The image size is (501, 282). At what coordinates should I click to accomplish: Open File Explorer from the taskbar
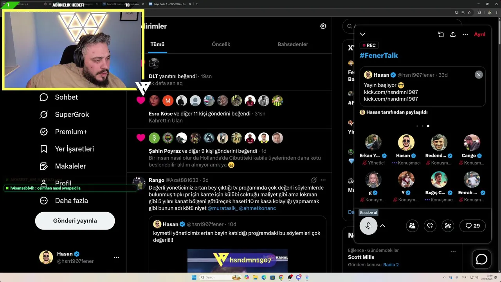(255, 277)
